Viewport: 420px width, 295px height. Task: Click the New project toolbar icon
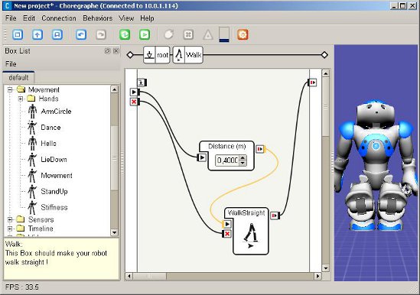18,34
